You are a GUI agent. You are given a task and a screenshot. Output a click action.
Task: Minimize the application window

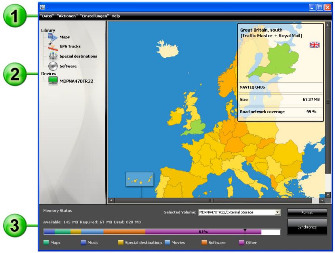312,7
